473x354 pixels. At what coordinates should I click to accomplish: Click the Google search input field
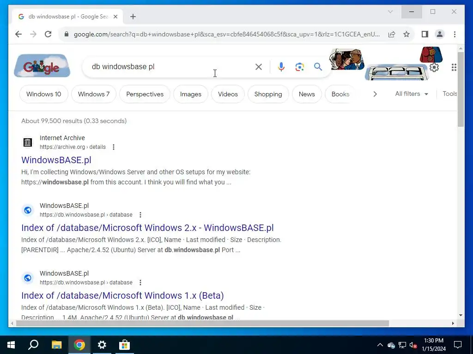172,66
